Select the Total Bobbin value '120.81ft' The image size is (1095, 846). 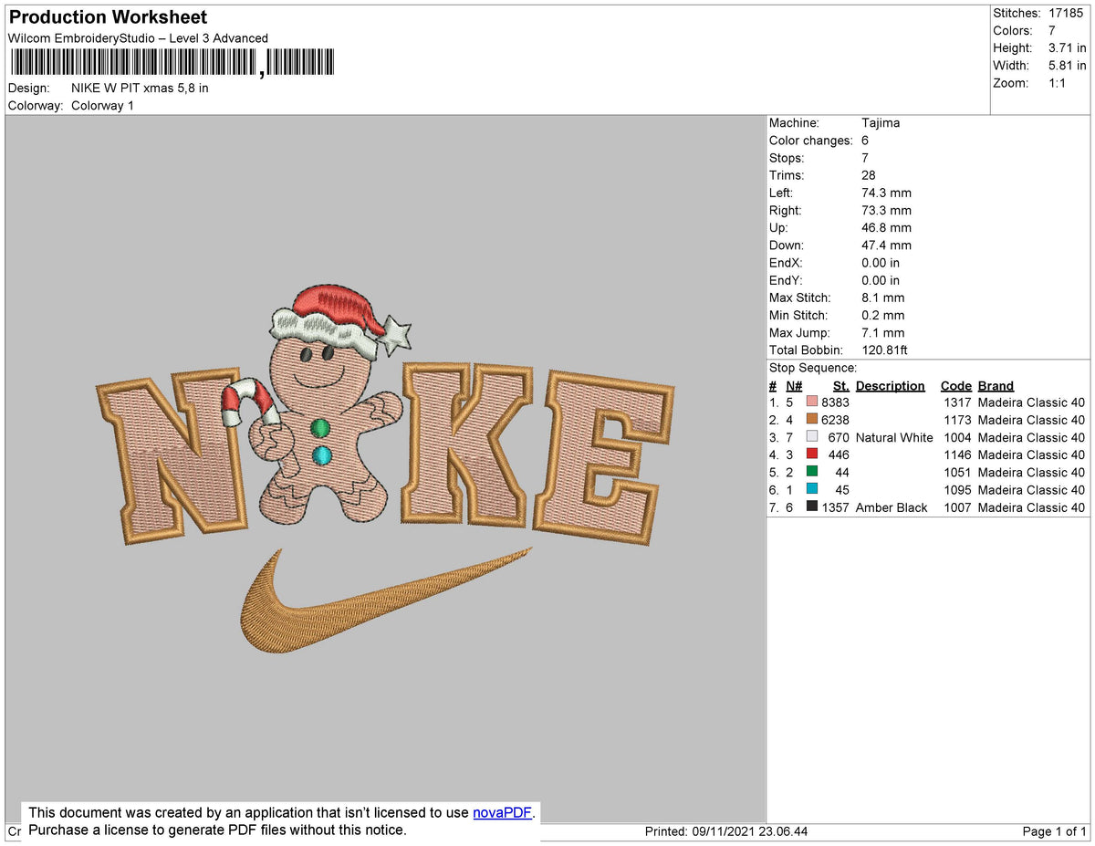884,350
